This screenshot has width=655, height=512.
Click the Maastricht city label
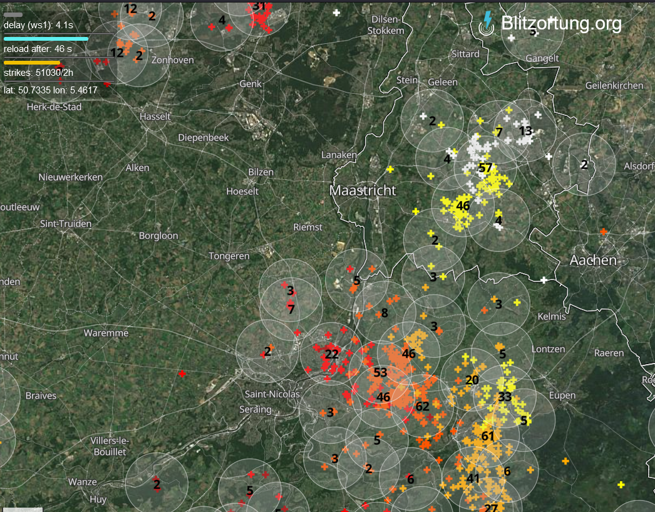363,191
